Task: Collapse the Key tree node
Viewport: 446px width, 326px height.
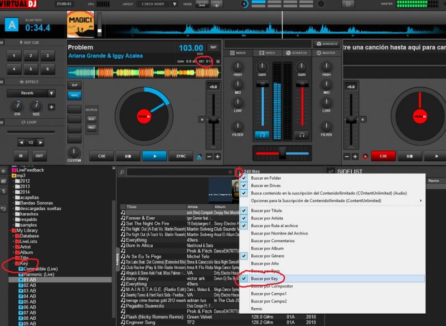Action: click(13, 263)
